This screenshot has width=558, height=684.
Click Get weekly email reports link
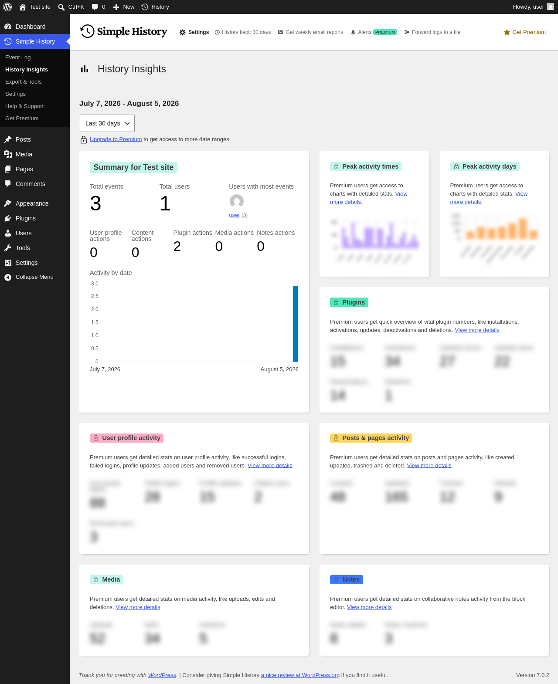[x=311, y=32]
